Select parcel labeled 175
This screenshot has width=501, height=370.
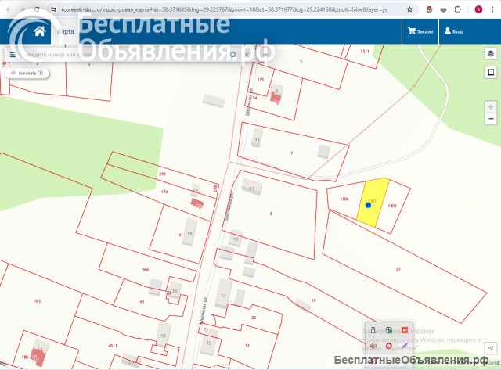tap(261, 80)
